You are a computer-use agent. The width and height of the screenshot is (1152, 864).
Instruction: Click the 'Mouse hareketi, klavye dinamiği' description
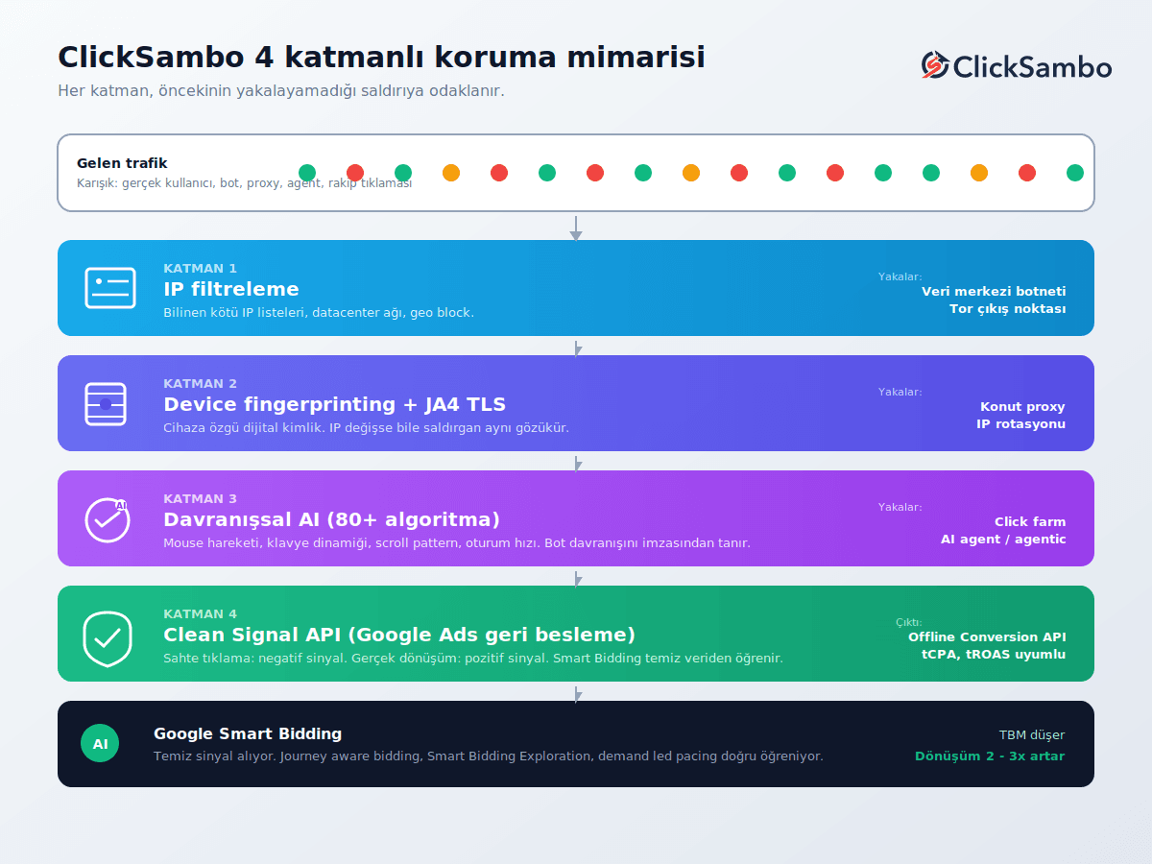[x=457, y=543]
